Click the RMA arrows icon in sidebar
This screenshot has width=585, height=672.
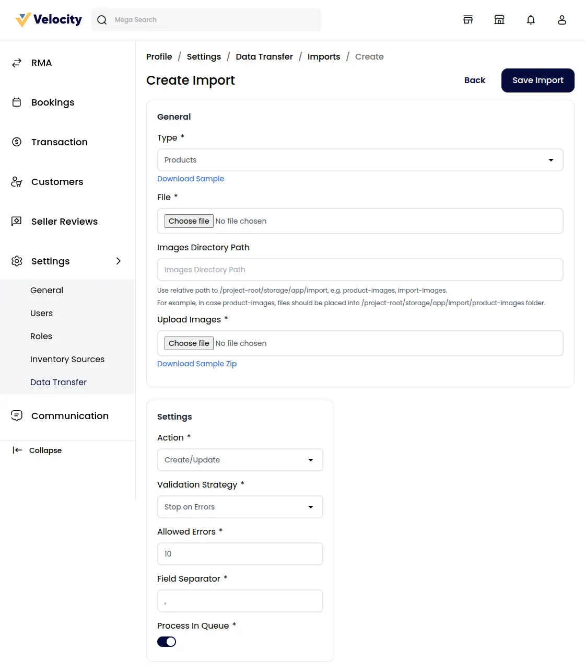click(x=17, y=63)
